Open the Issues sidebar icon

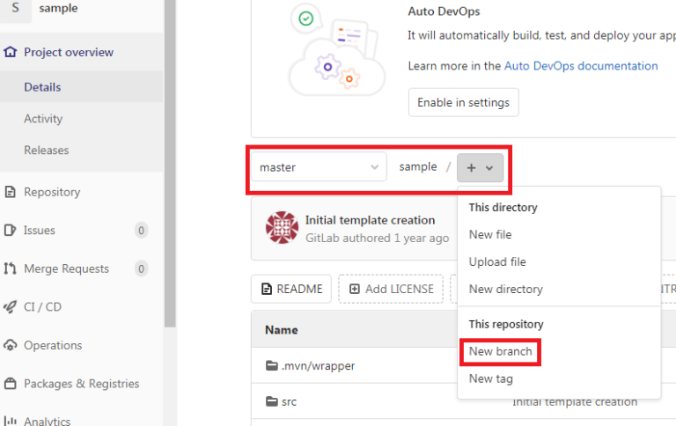point(10,231)
